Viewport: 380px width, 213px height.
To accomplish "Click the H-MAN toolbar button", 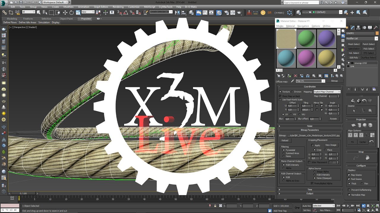I will pyautogui.click(x=279, y=12).
